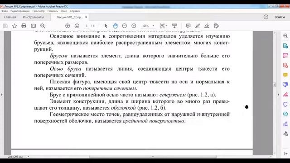Click the italic phrase поперечным сечением
Image resolution: width=290 pixels, height=163 pixels.
[110, 88]
